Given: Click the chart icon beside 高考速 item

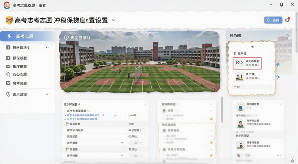Looking at the screenshot, I should [x=8, y=83].
